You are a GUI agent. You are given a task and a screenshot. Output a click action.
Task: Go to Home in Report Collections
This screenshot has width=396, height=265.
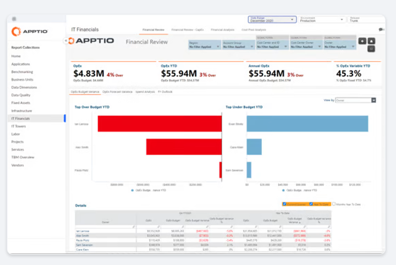click(x=16, y=56)
